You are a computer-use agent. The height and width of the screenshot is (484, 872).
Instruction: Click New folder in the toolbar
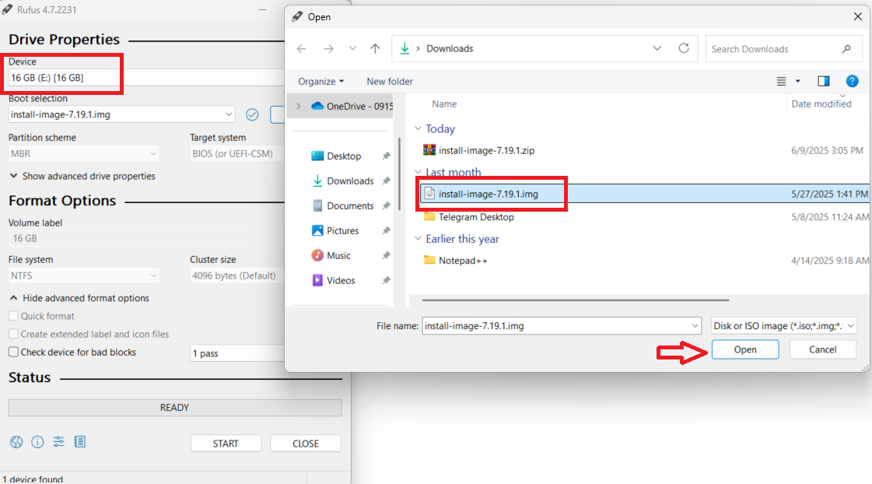click(x=390, y=81)
